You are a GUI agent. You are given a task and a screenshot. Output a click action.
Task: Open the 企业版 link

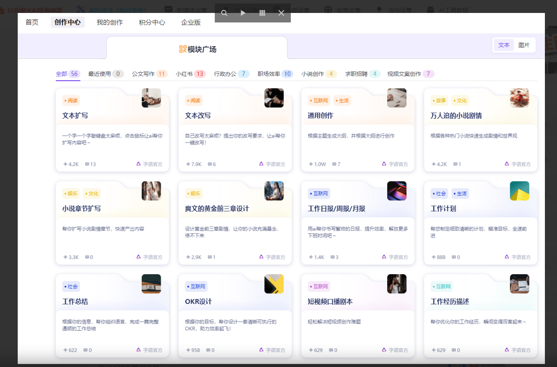coord(191,23)
